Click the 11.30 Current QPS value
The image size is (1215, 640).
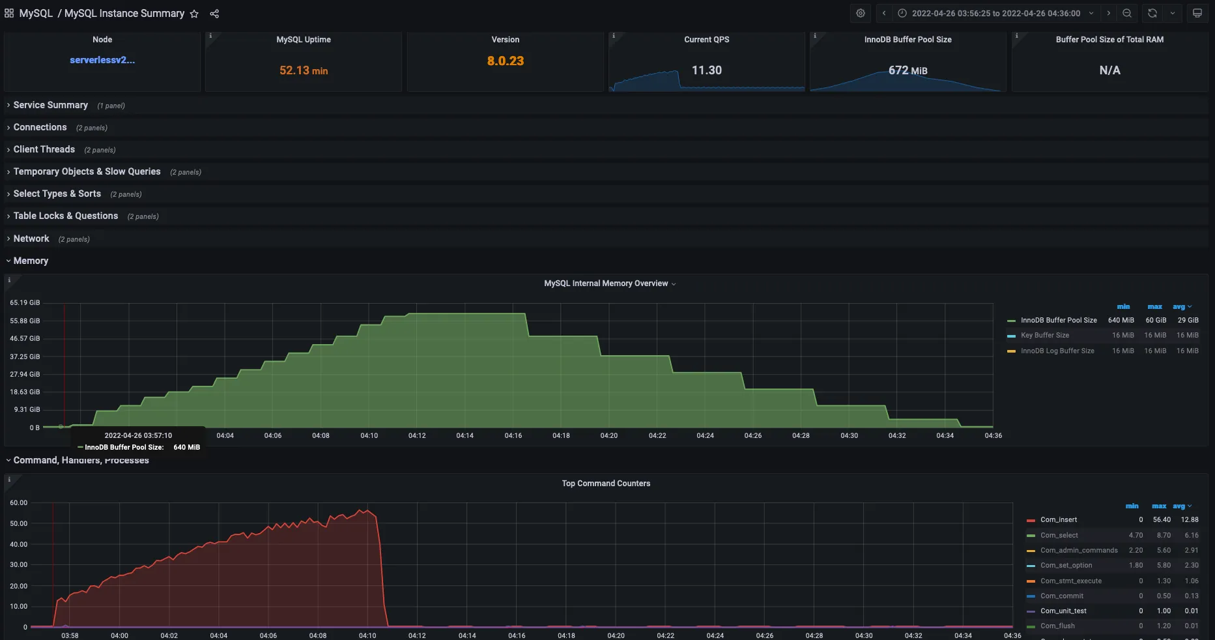tap(707, 70)
